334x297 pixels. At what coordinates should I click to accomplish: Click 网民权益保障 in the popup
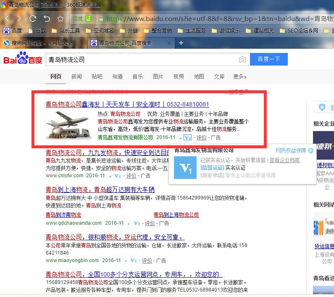point(291,150)
